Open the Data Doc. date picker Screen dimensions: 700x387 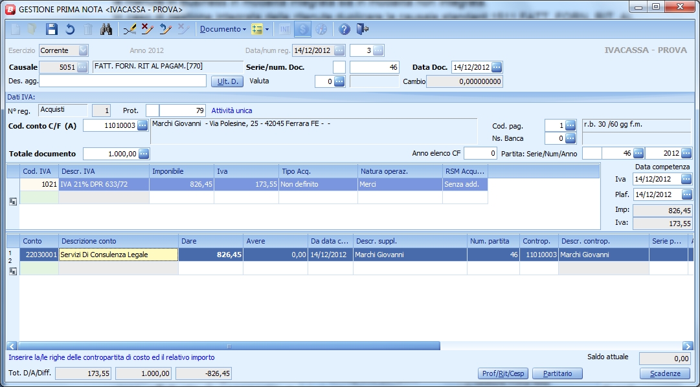tap(497, 67)
